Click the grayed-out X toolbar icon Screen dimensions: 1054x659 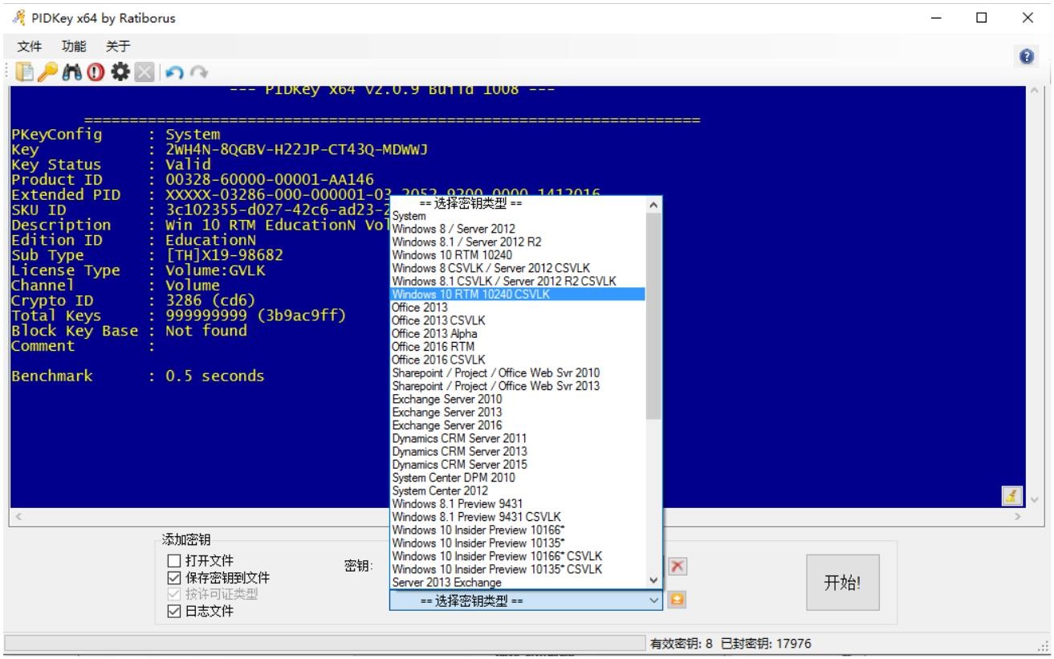[x=143, y=72]
